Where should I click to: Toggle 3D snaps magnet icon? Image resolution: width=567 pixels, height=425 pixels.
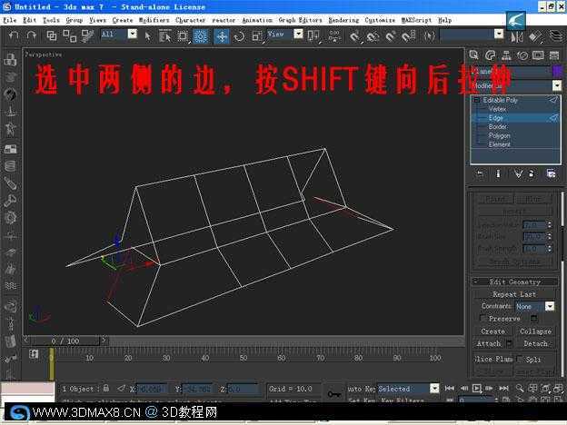354,35
